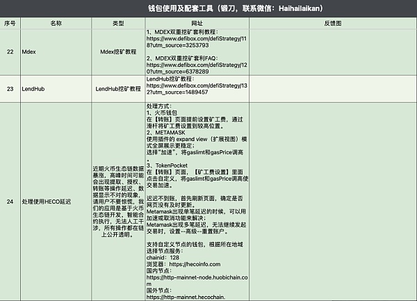Click the 名称 column header
This screenshot has width=417, height=301.
[x=56, y=24]
